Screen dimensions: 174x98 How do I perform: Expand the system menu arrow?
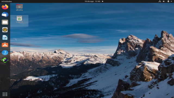point(171,1)
